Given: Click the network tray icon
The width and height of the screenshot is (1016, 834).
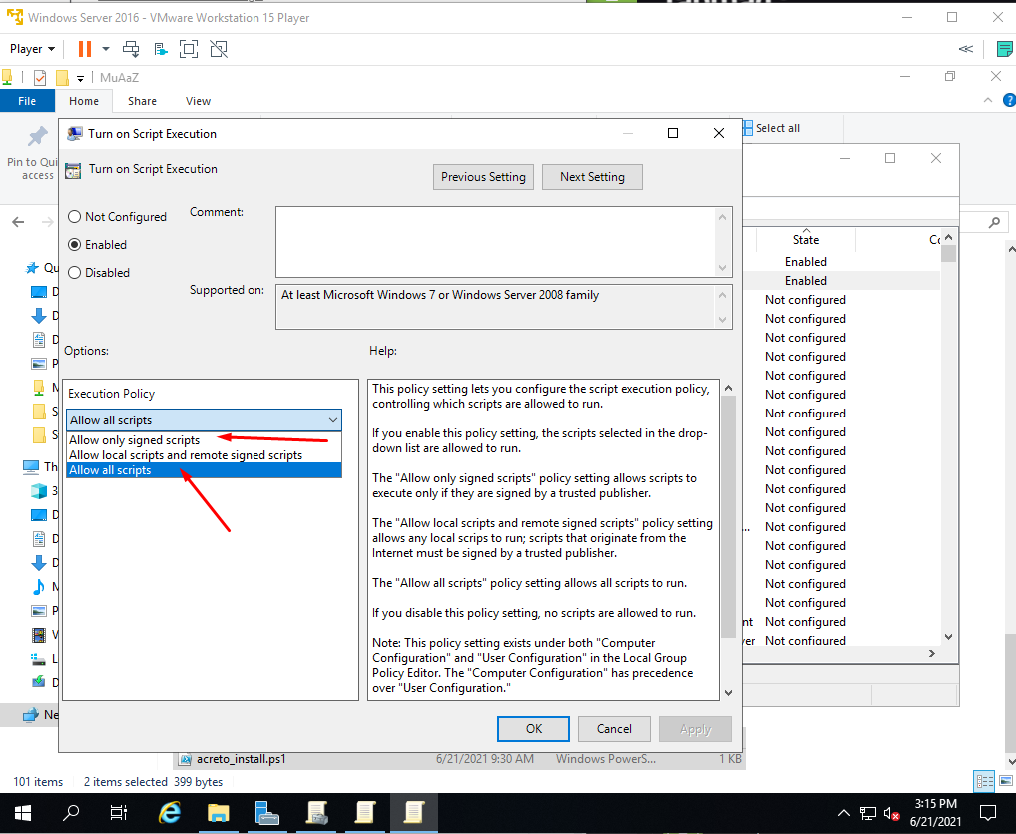Looking at the screenshot, I should [x=867, y=813].
